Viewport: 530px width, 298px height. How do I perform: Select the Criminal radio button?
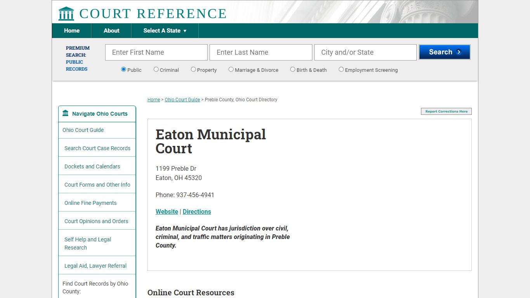[x=156, y=69]
